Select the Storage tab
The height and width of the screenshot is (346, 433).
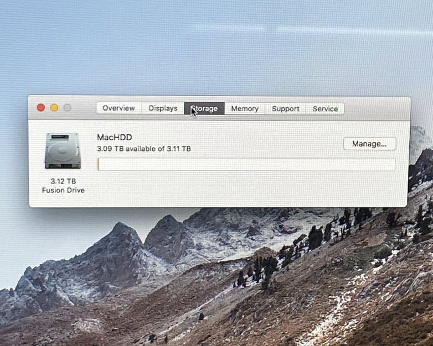(204, 108)
